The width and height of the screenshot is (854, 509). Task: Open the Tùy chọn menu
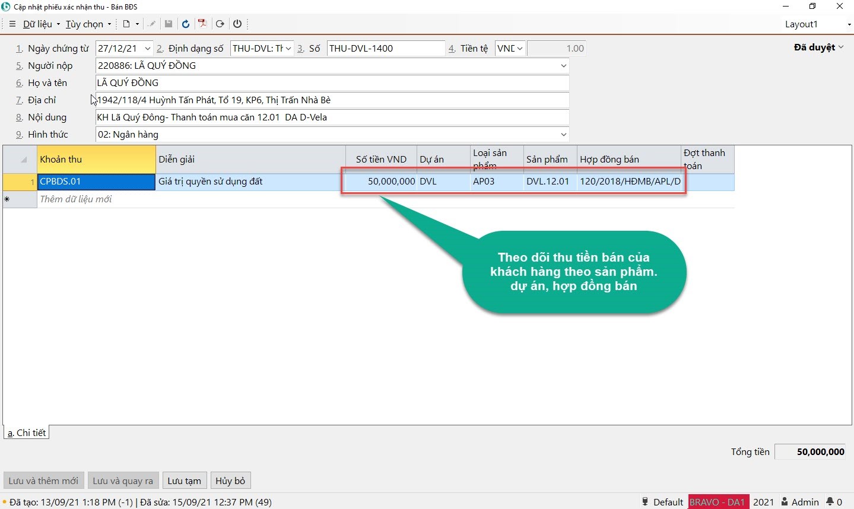pyautogui.click(x=88, y=24)
